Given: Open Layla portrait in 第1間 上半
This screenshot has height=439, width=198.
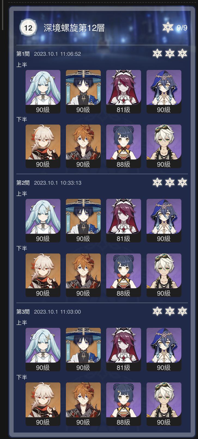Looking at the screenshot, I should click(x=164, y=92).
